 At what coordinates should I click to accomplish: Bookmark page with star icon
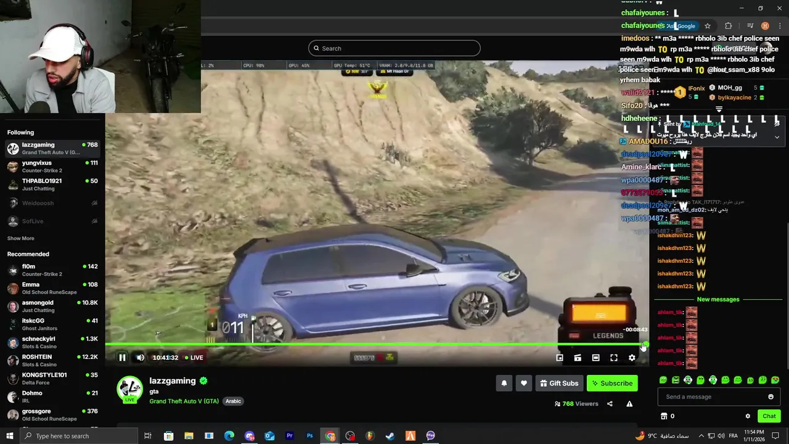[x=708, y=26]
